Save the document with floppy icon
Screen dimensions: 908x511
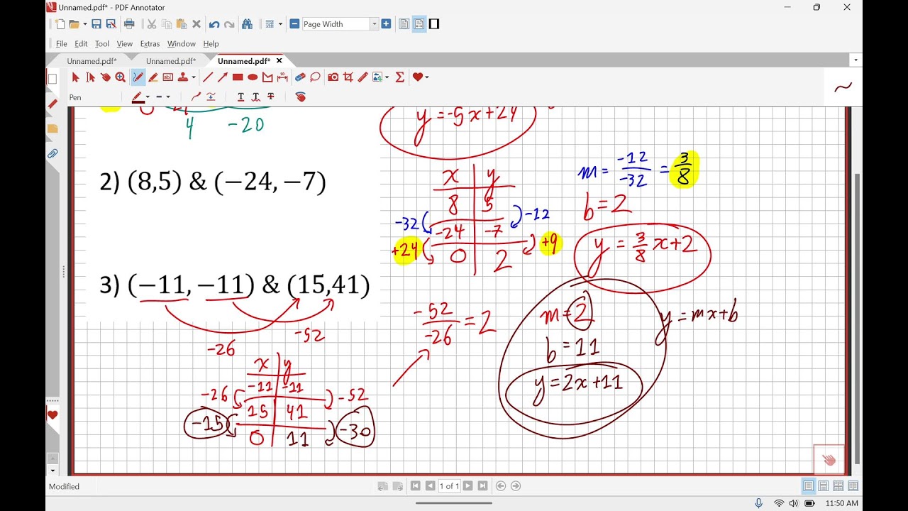96,24
